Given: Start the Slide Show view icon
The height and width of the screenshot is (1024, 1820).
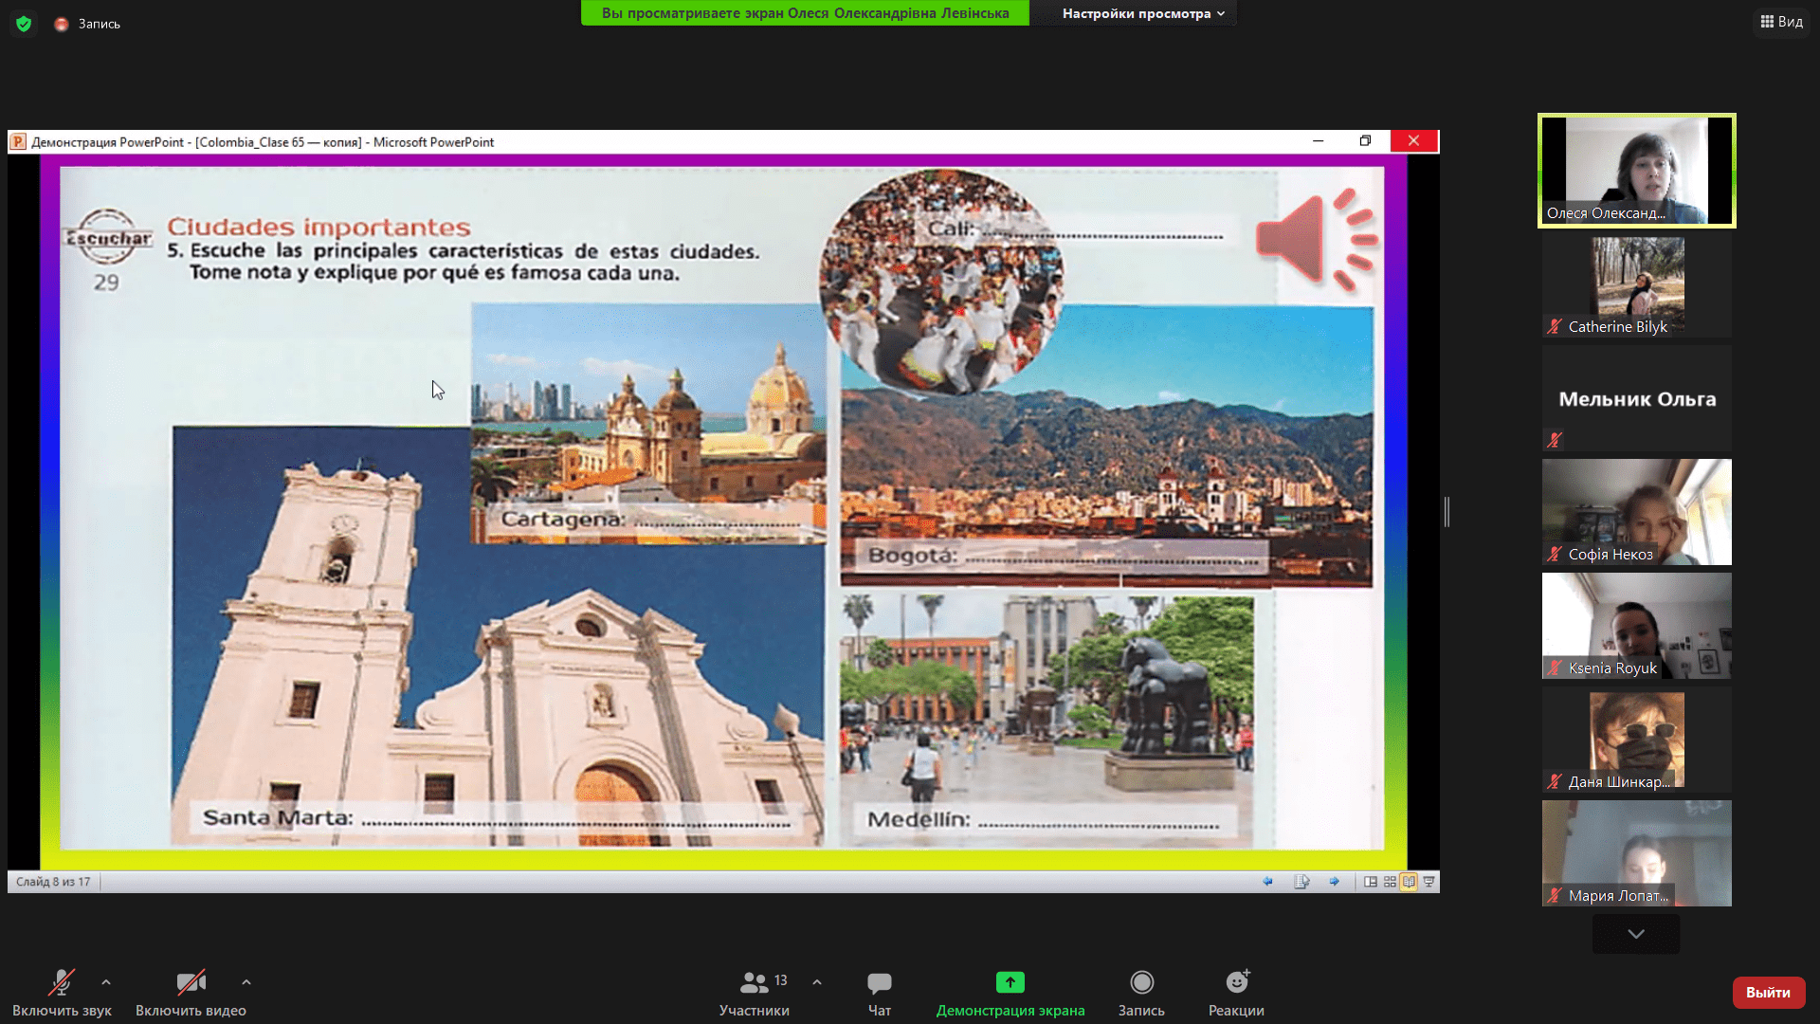Looking at the screenshot, I should pos(1429,882).
